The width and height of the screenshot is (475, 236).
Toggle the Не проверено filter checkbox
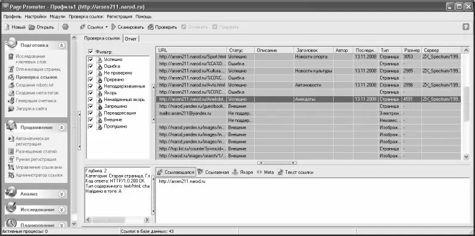pos(90,73)
